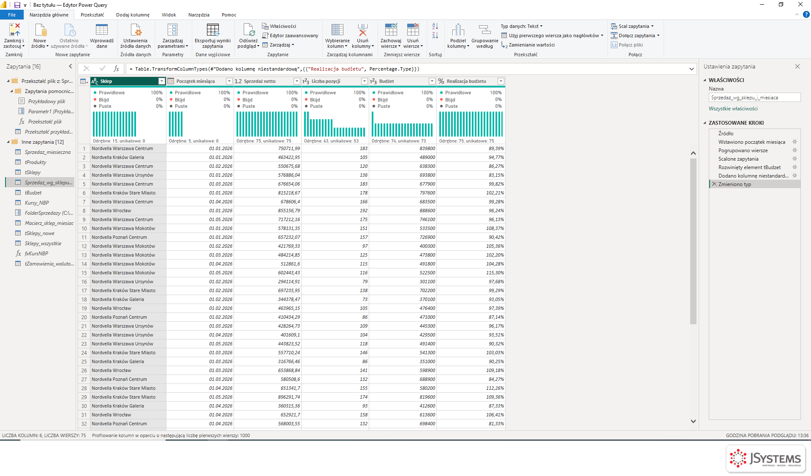Click Usuń kolumny icon
The width and height of the screenshot is (811, 476).
362,30
